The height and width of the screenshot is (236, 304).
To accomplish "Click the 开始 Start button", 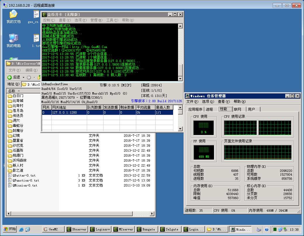I will [x=10, y=229].
